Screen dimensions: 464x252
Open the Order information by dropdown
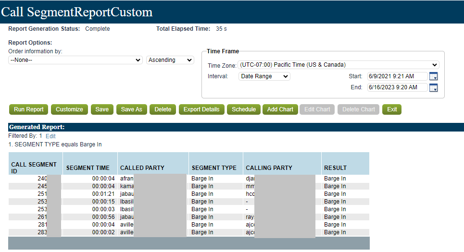[75, 60]
